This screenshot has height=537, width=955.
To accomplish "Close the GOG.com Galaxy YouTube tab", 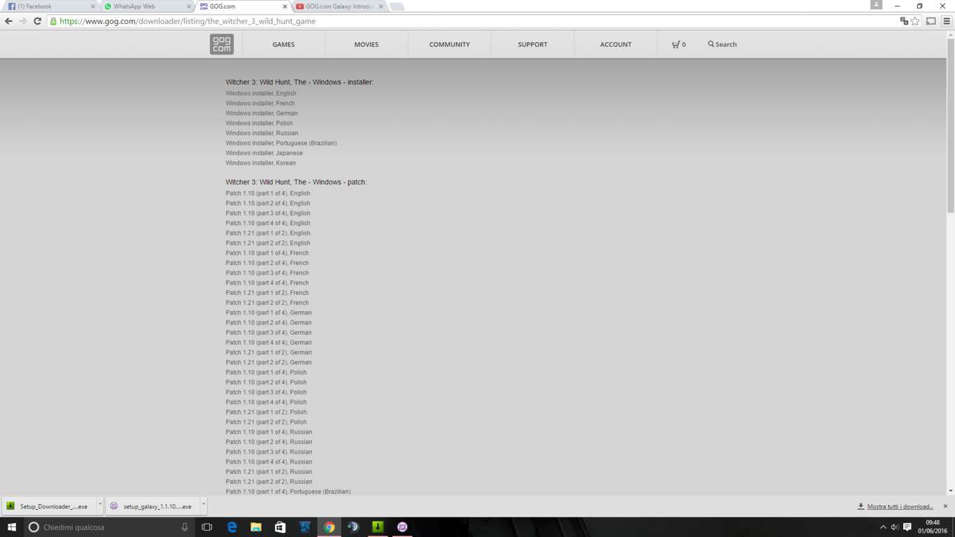I will click(381, 6).
